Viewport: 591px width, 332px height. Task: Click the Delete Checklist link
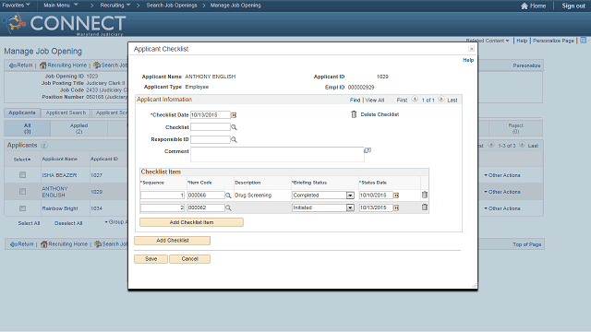pyautogui.click(x=380, y=114)
